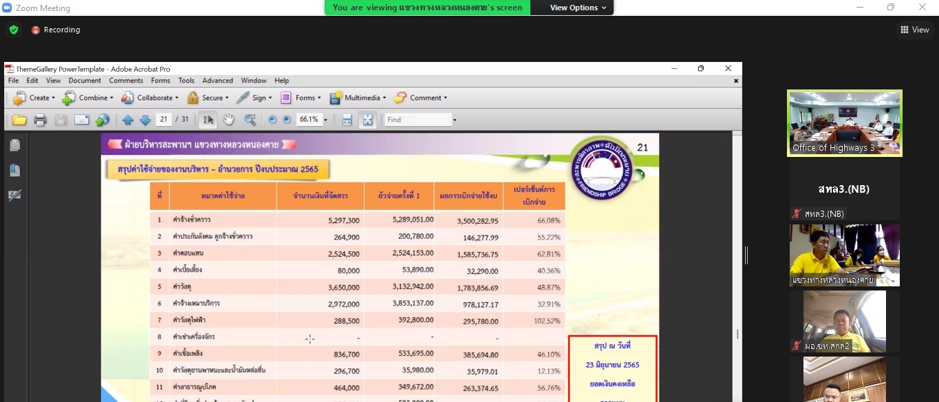
Task: Go to previous page with up arrow
Action: pyautogui.click(x=128, y=120)
